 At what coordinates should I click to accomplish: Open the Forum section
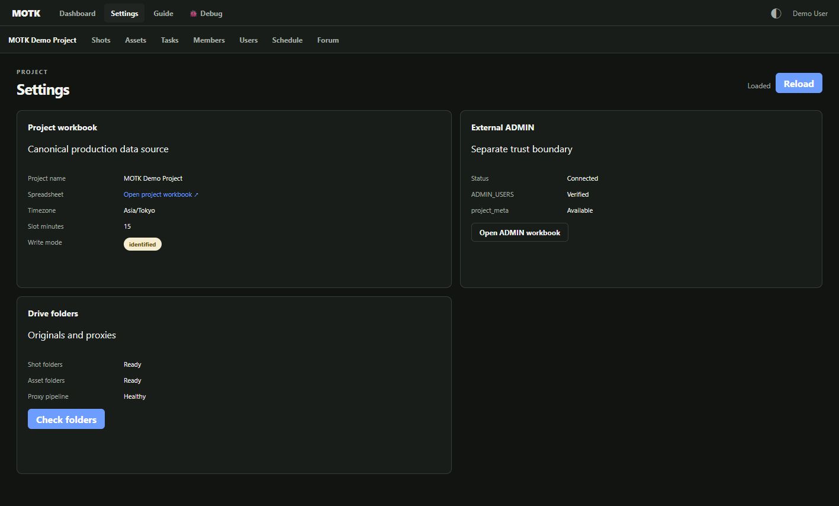point(328,40)
